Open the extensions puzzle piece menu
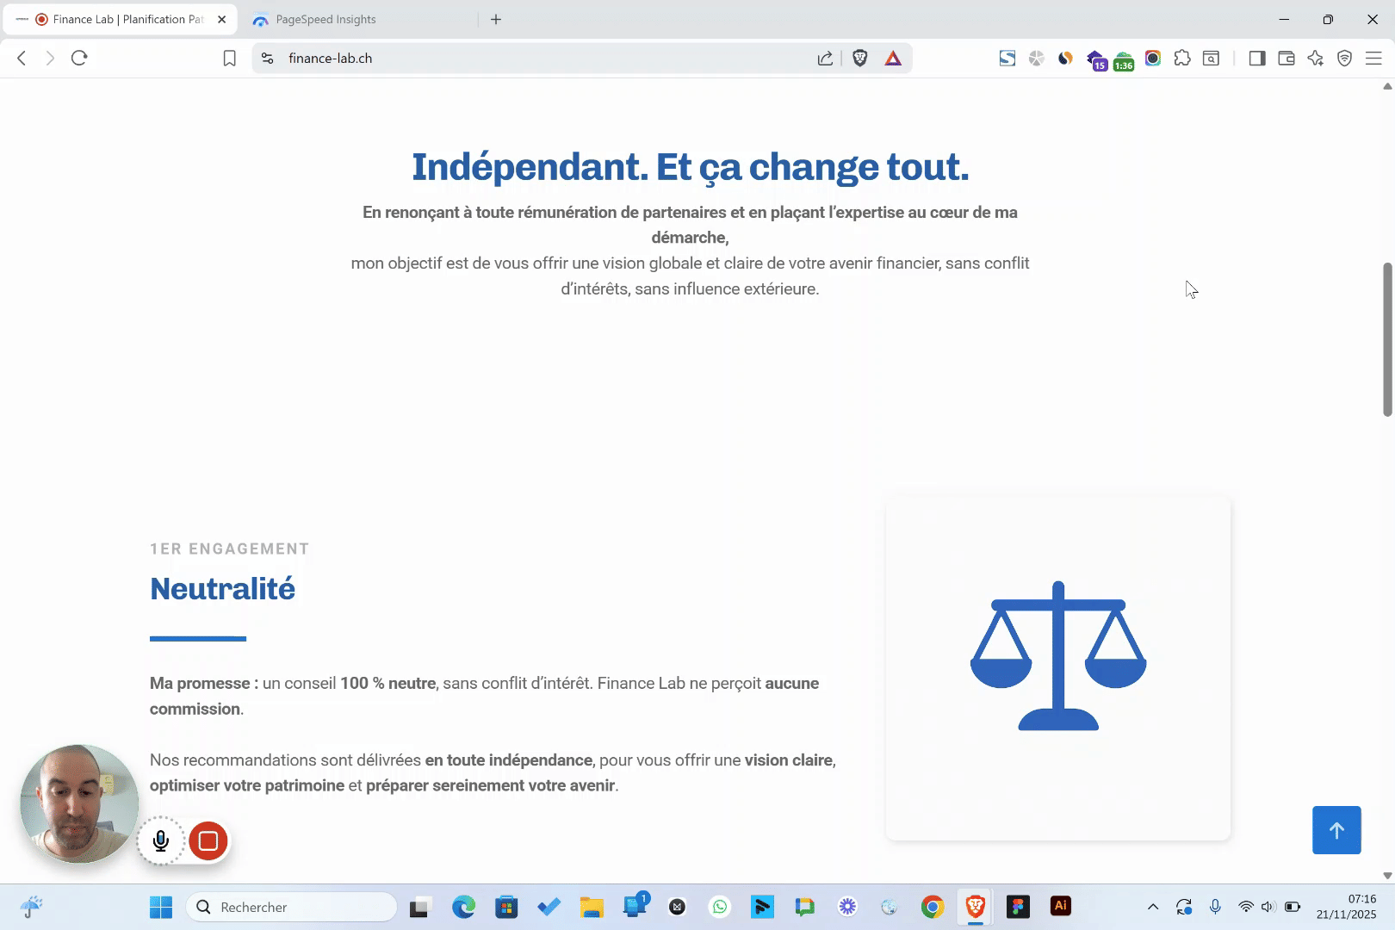Image resolution: width=1395 pixels, height=930 pixels. coord(1182,58)
